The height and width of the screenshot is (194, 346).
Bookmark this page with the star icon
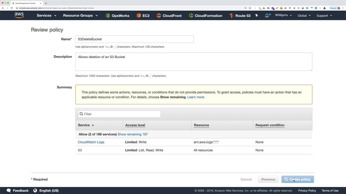tap(250, 8)
